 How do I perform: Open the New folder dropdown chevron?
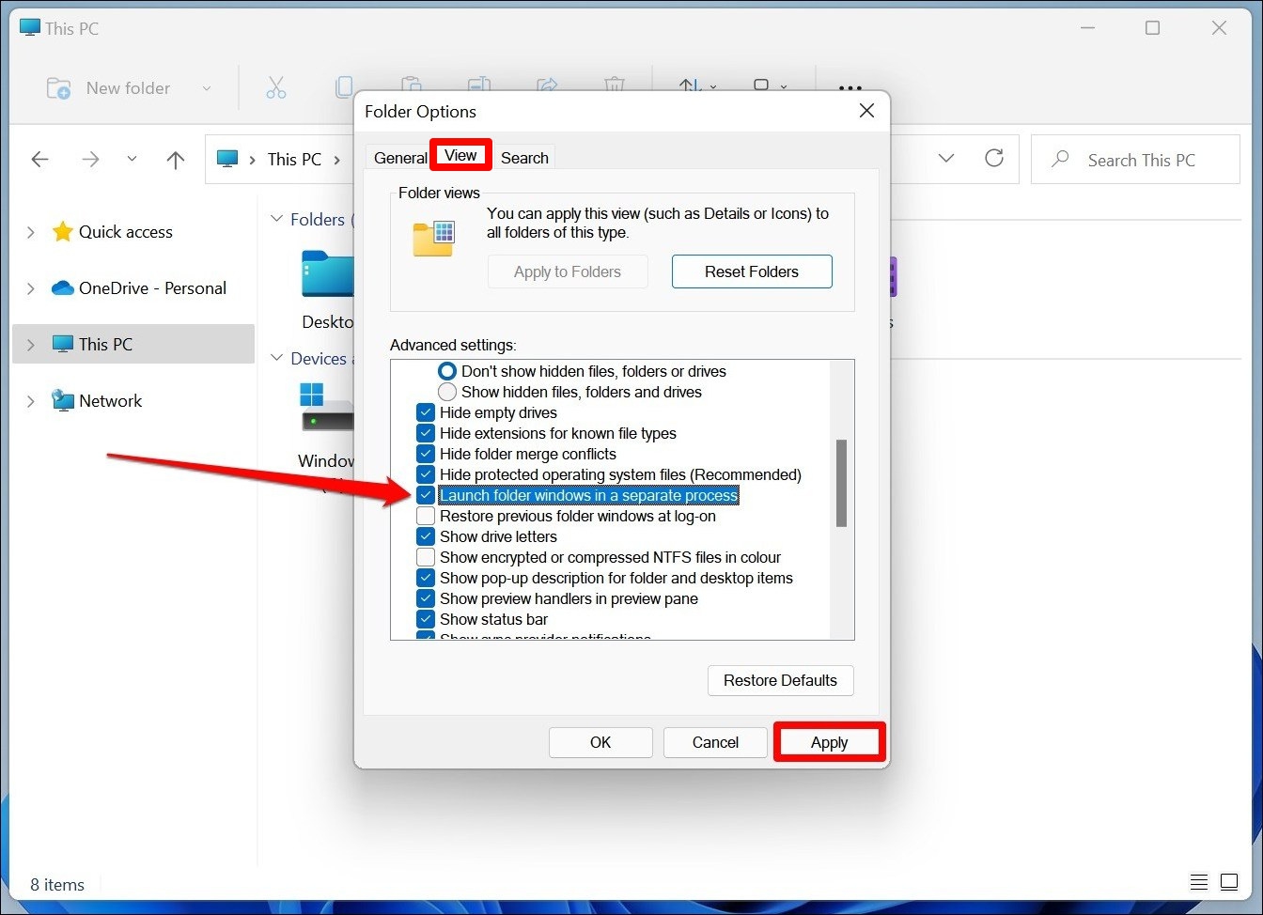[207, 88]
